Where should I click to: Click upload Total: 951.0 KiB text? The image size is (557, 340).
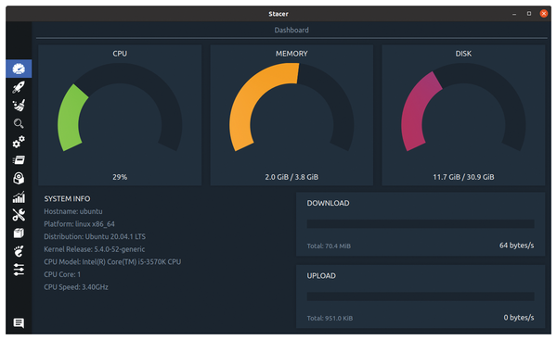click(x=330, y=319)
